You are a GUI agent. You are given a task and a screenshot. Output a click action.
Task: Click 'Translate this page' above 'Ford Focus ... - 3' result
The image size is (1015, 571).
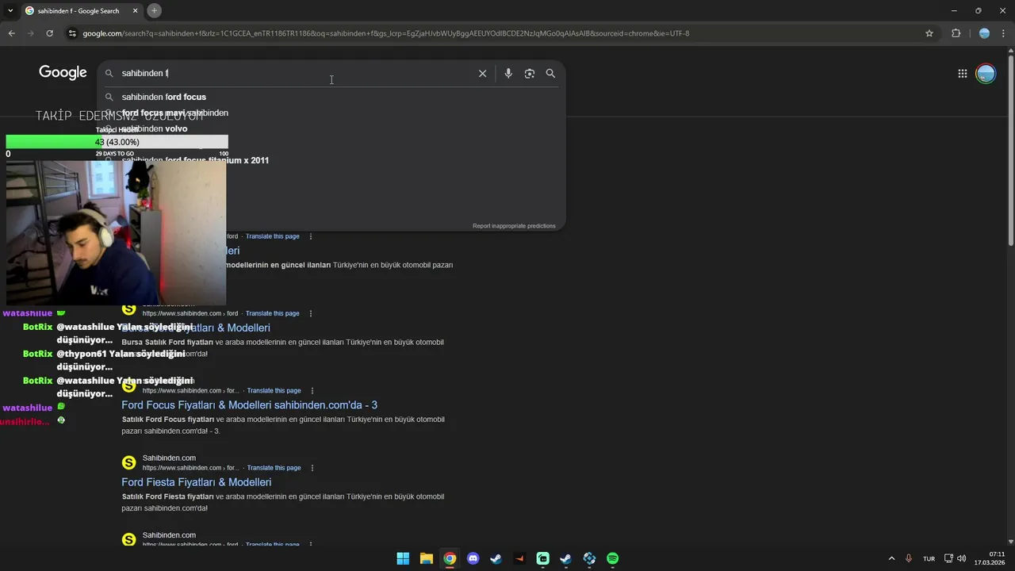click(274, 391)
